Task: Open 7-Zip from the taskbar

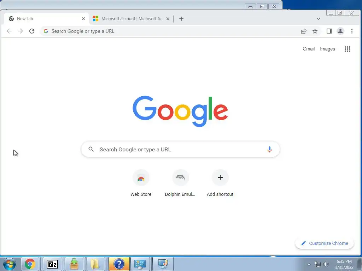Action: [52, 264]
